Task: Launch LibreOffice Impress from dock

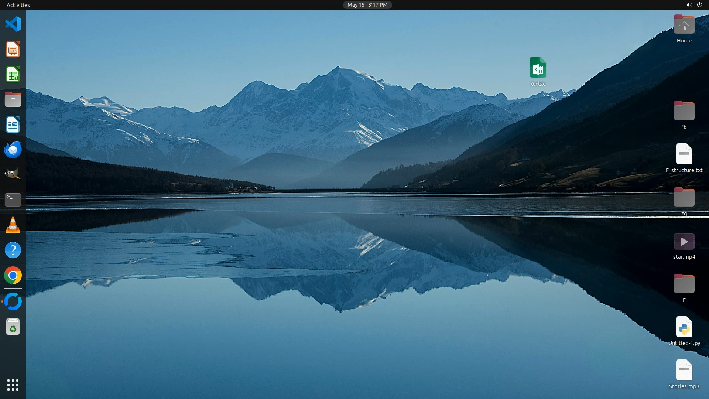Action: [13, 50]
